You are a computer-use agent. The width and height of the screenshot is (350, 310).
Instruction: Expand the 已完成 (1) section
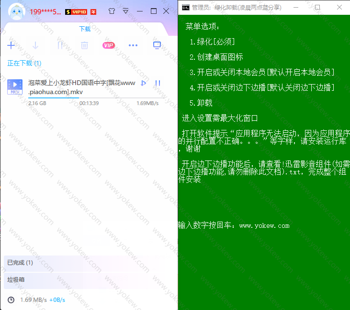pyautogui.click(x=20, y=262)
